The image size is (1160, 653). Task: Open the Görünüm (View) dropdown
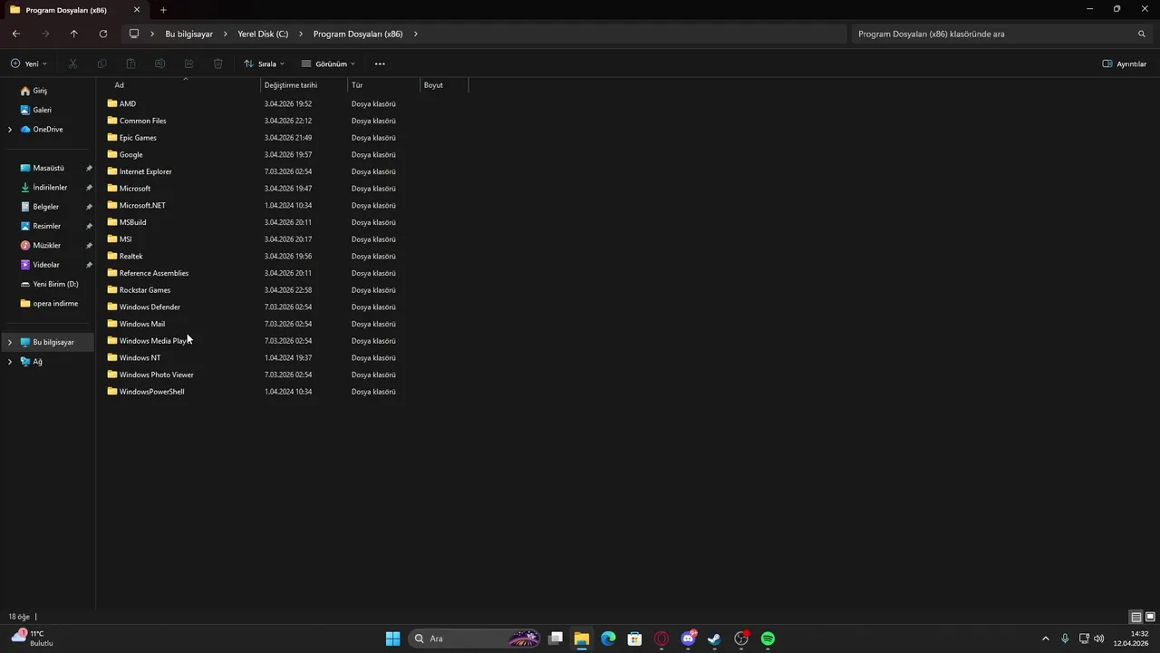tap(328, 63)
